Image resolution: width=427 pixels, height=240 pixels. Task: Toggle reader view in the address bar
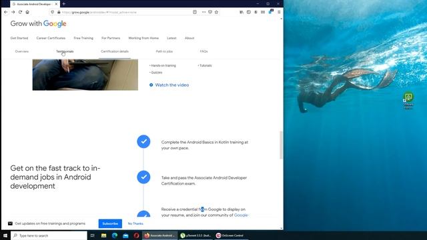pyautogui.click(x=195, y=12)
